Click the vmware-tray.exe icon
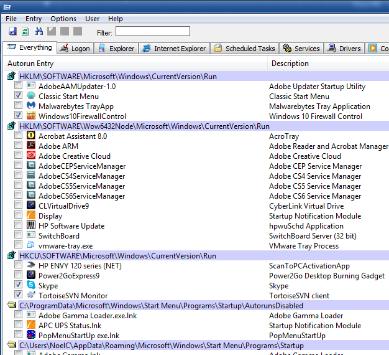This screenshot has width=389, height=355. [31, 245]
